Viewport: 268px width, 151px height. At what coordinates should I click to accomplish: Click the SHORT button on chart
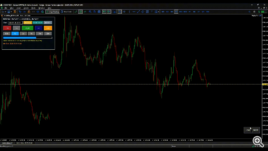(256, 130)
